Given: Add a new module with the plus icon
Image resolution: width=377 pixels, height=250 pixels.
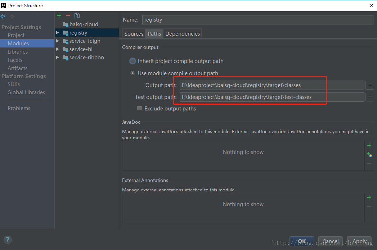Looking at the screenshot, I should click(x=59, y=15).
